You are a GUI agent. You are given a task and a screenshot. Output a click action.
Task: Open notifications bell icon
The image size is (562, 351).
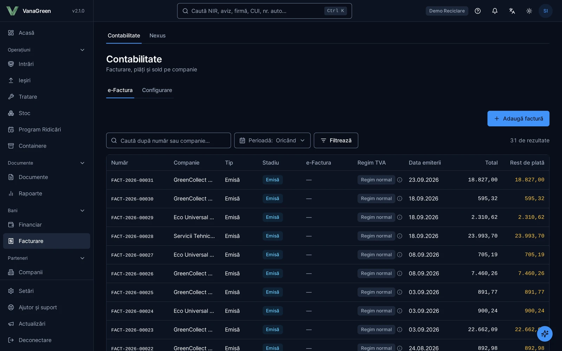[x=495, y=11]
